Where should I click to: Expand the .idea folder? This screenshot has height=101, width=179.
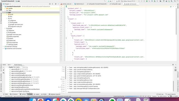click(5, 10)
